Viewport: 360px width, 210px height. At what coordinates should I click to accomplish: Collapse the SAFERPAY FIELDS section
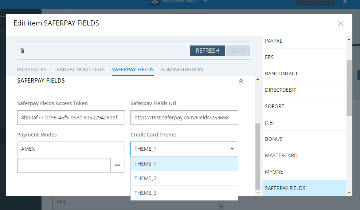point(241,81)
